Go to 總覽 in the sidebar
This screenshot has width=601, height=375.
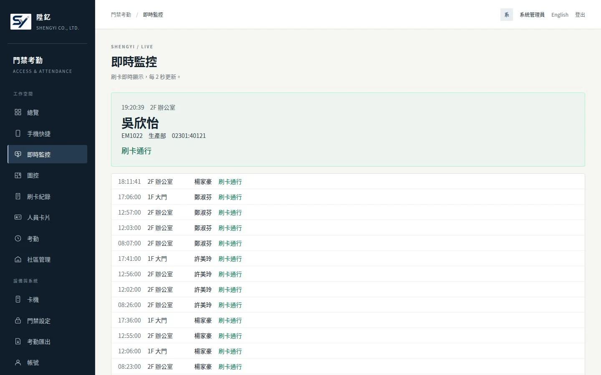coord(48,112)
